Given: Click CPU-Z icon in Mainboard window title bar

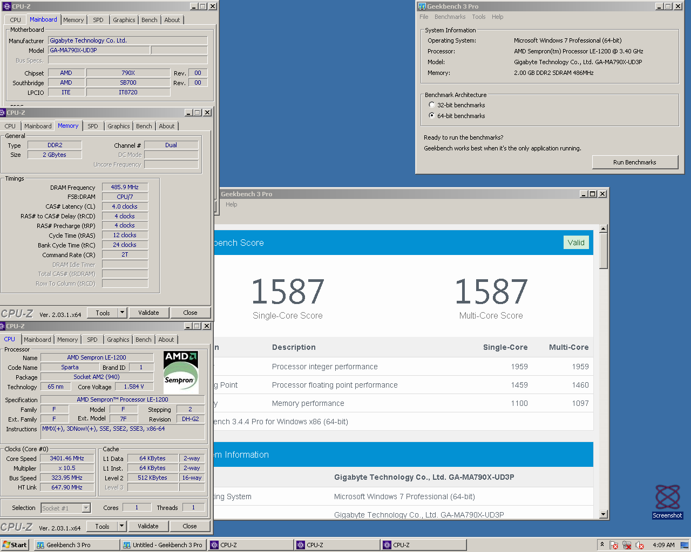Looking at the screenshot, I should coord(7,6).
